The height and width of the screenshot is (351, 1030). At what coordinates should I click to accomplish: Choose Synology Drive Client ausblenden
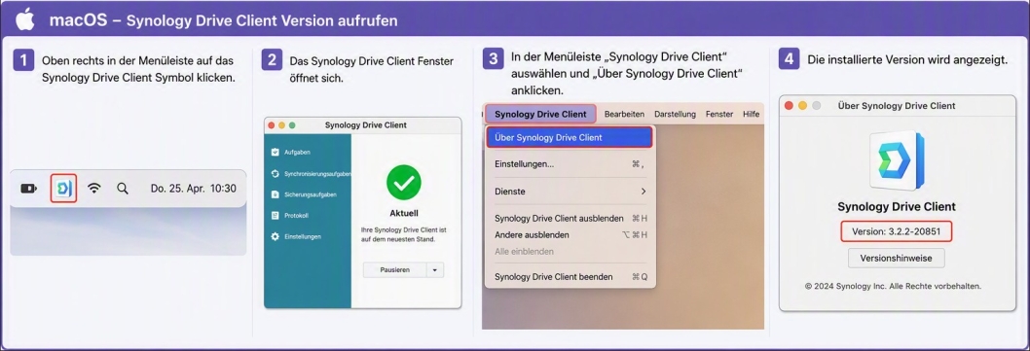click(570, 218)
